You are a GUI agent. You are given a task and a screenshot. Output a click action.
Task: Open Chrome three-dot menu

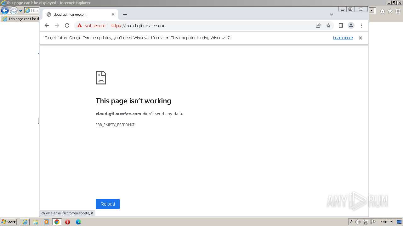[361, 26]
